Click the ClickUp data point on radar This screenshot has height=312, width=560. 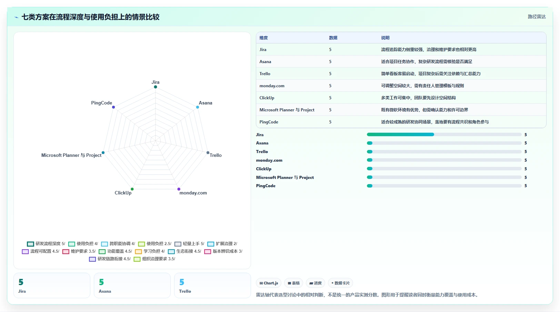coord(132,189)
